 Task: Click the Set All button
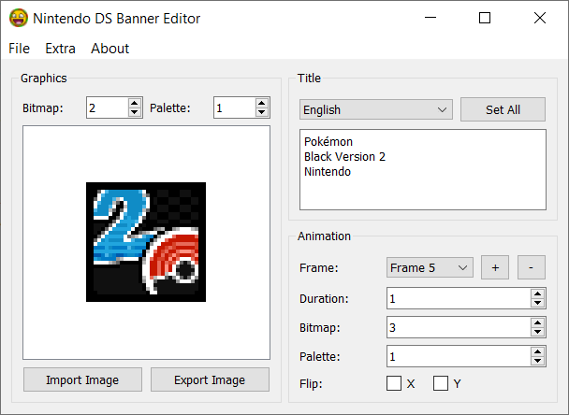coord(503,109)
